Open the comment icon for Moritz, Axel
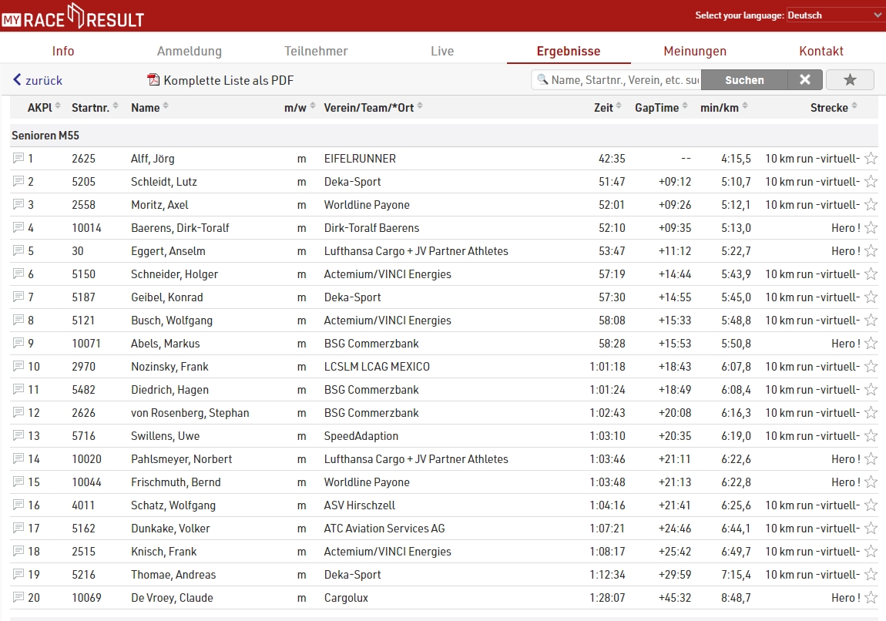The image size is (886, 621). click(18, 204)
